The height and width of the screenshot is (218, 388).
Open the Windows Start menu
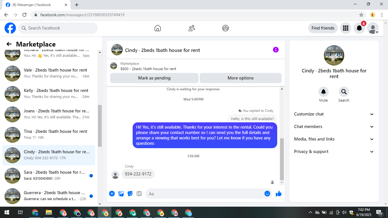click(x=7, y=212)
